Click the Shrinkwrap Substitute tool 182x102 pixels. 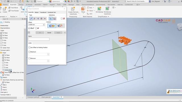click(107, 11)
